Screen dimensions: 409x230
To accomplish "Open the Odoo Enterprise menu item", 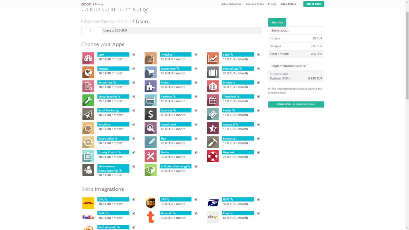I will [231, 4].
